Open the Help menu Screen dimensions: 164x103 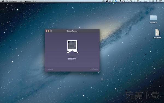(34, 1)
